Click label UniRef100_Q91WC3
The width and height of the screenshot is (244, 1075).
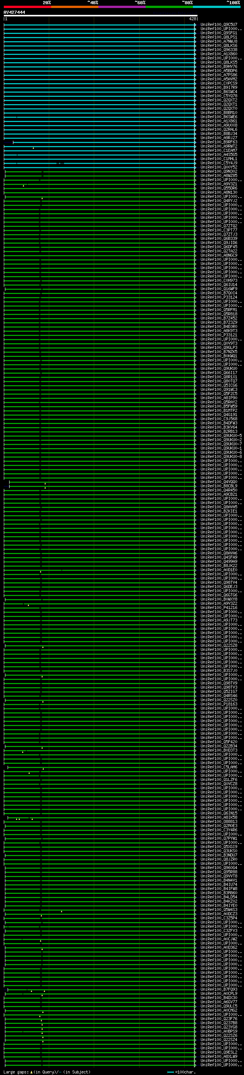click(218, 389)
